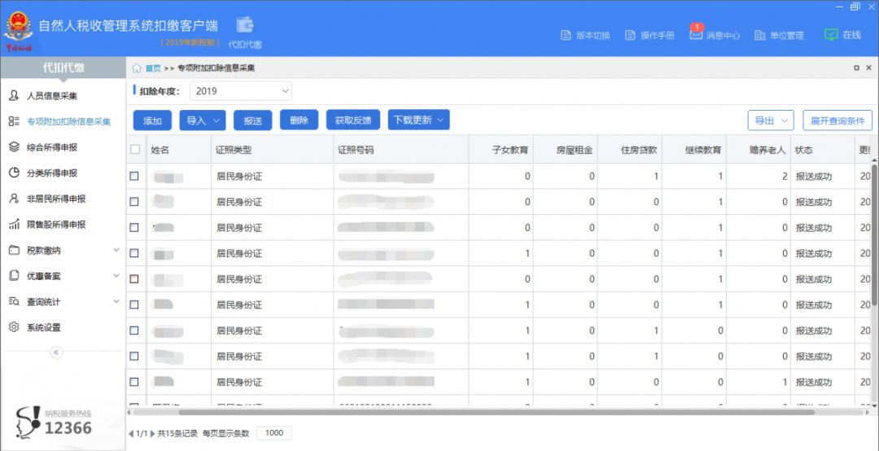Viewport: 879px width, 451px height.
Task: Click the 证照号码 column header
Action: 400,150
